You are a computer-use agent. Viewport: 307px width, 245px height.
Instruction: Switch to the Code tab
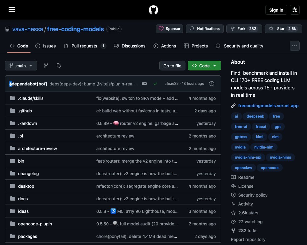tap(19, 46)
